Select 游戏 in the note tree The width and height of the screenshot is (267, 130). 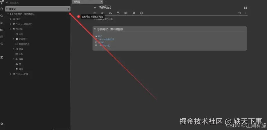coord(21,49)
